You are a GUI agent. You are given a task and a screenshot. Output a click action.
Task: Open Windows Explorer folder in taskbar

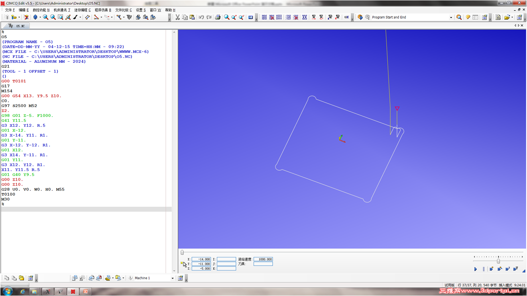[35, 292]
